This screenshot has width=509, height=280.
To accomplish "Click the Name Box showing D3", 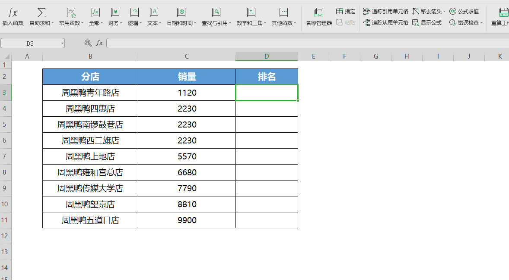I will coord(30,43).
